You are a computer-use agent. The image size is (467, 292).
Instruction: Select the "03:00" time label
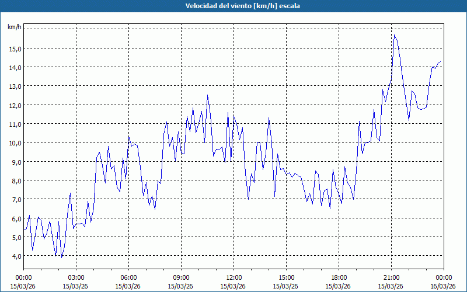76,278
